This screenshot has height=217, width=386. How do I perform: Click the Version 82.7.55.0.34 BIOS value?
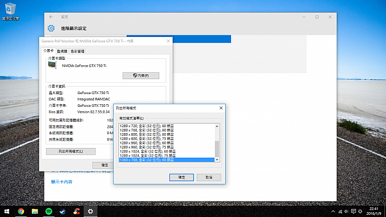tap(93, 112)
